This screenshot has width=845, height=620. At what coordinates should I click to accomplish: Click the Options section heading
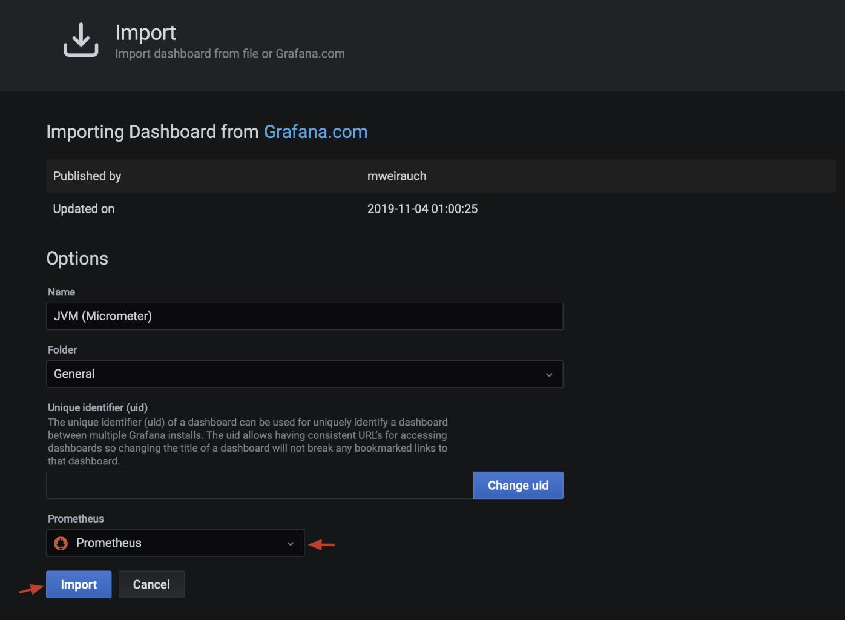tap(77, 259)
